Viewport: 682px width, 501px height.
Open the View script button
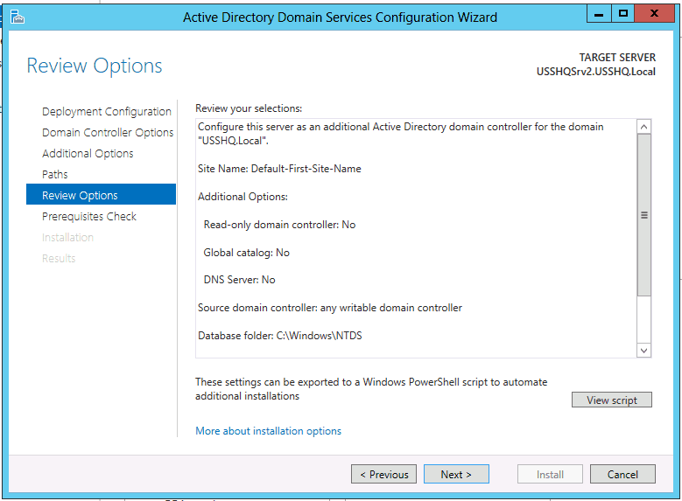pos(612,400)
